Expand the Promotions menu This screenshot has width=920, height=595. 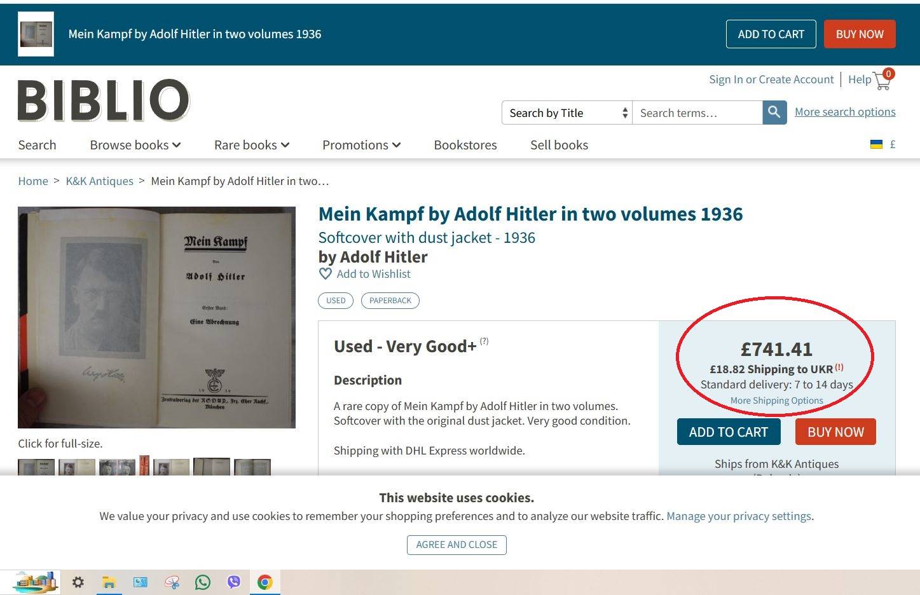click(361, 145)
